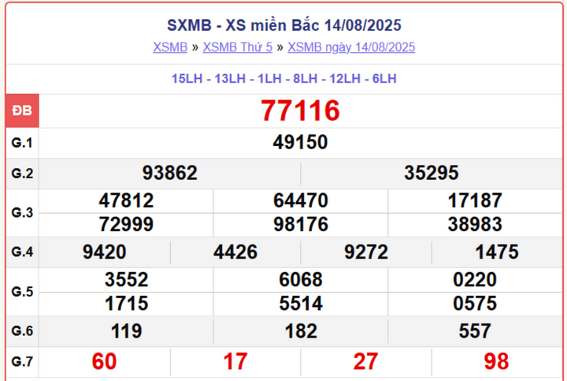Click the G.7 row label

(22, 361)
